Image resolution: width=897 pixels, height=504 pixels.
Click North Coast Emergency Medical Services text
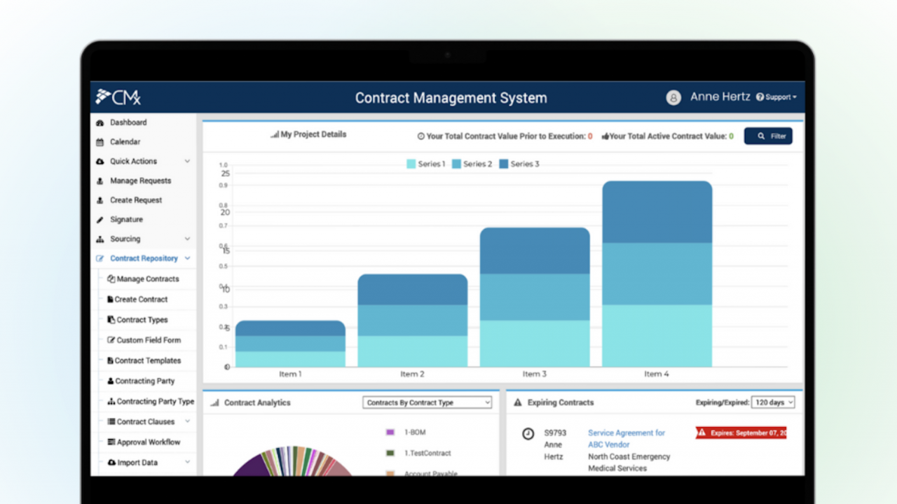point(629,463)
